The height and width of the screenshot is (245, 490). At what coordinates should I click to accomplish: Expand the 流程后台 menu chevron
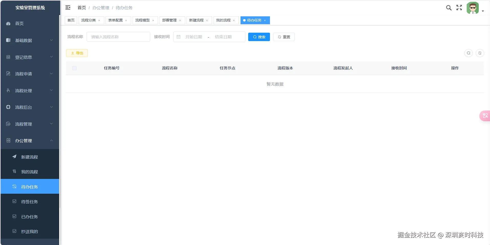point(51,107)
